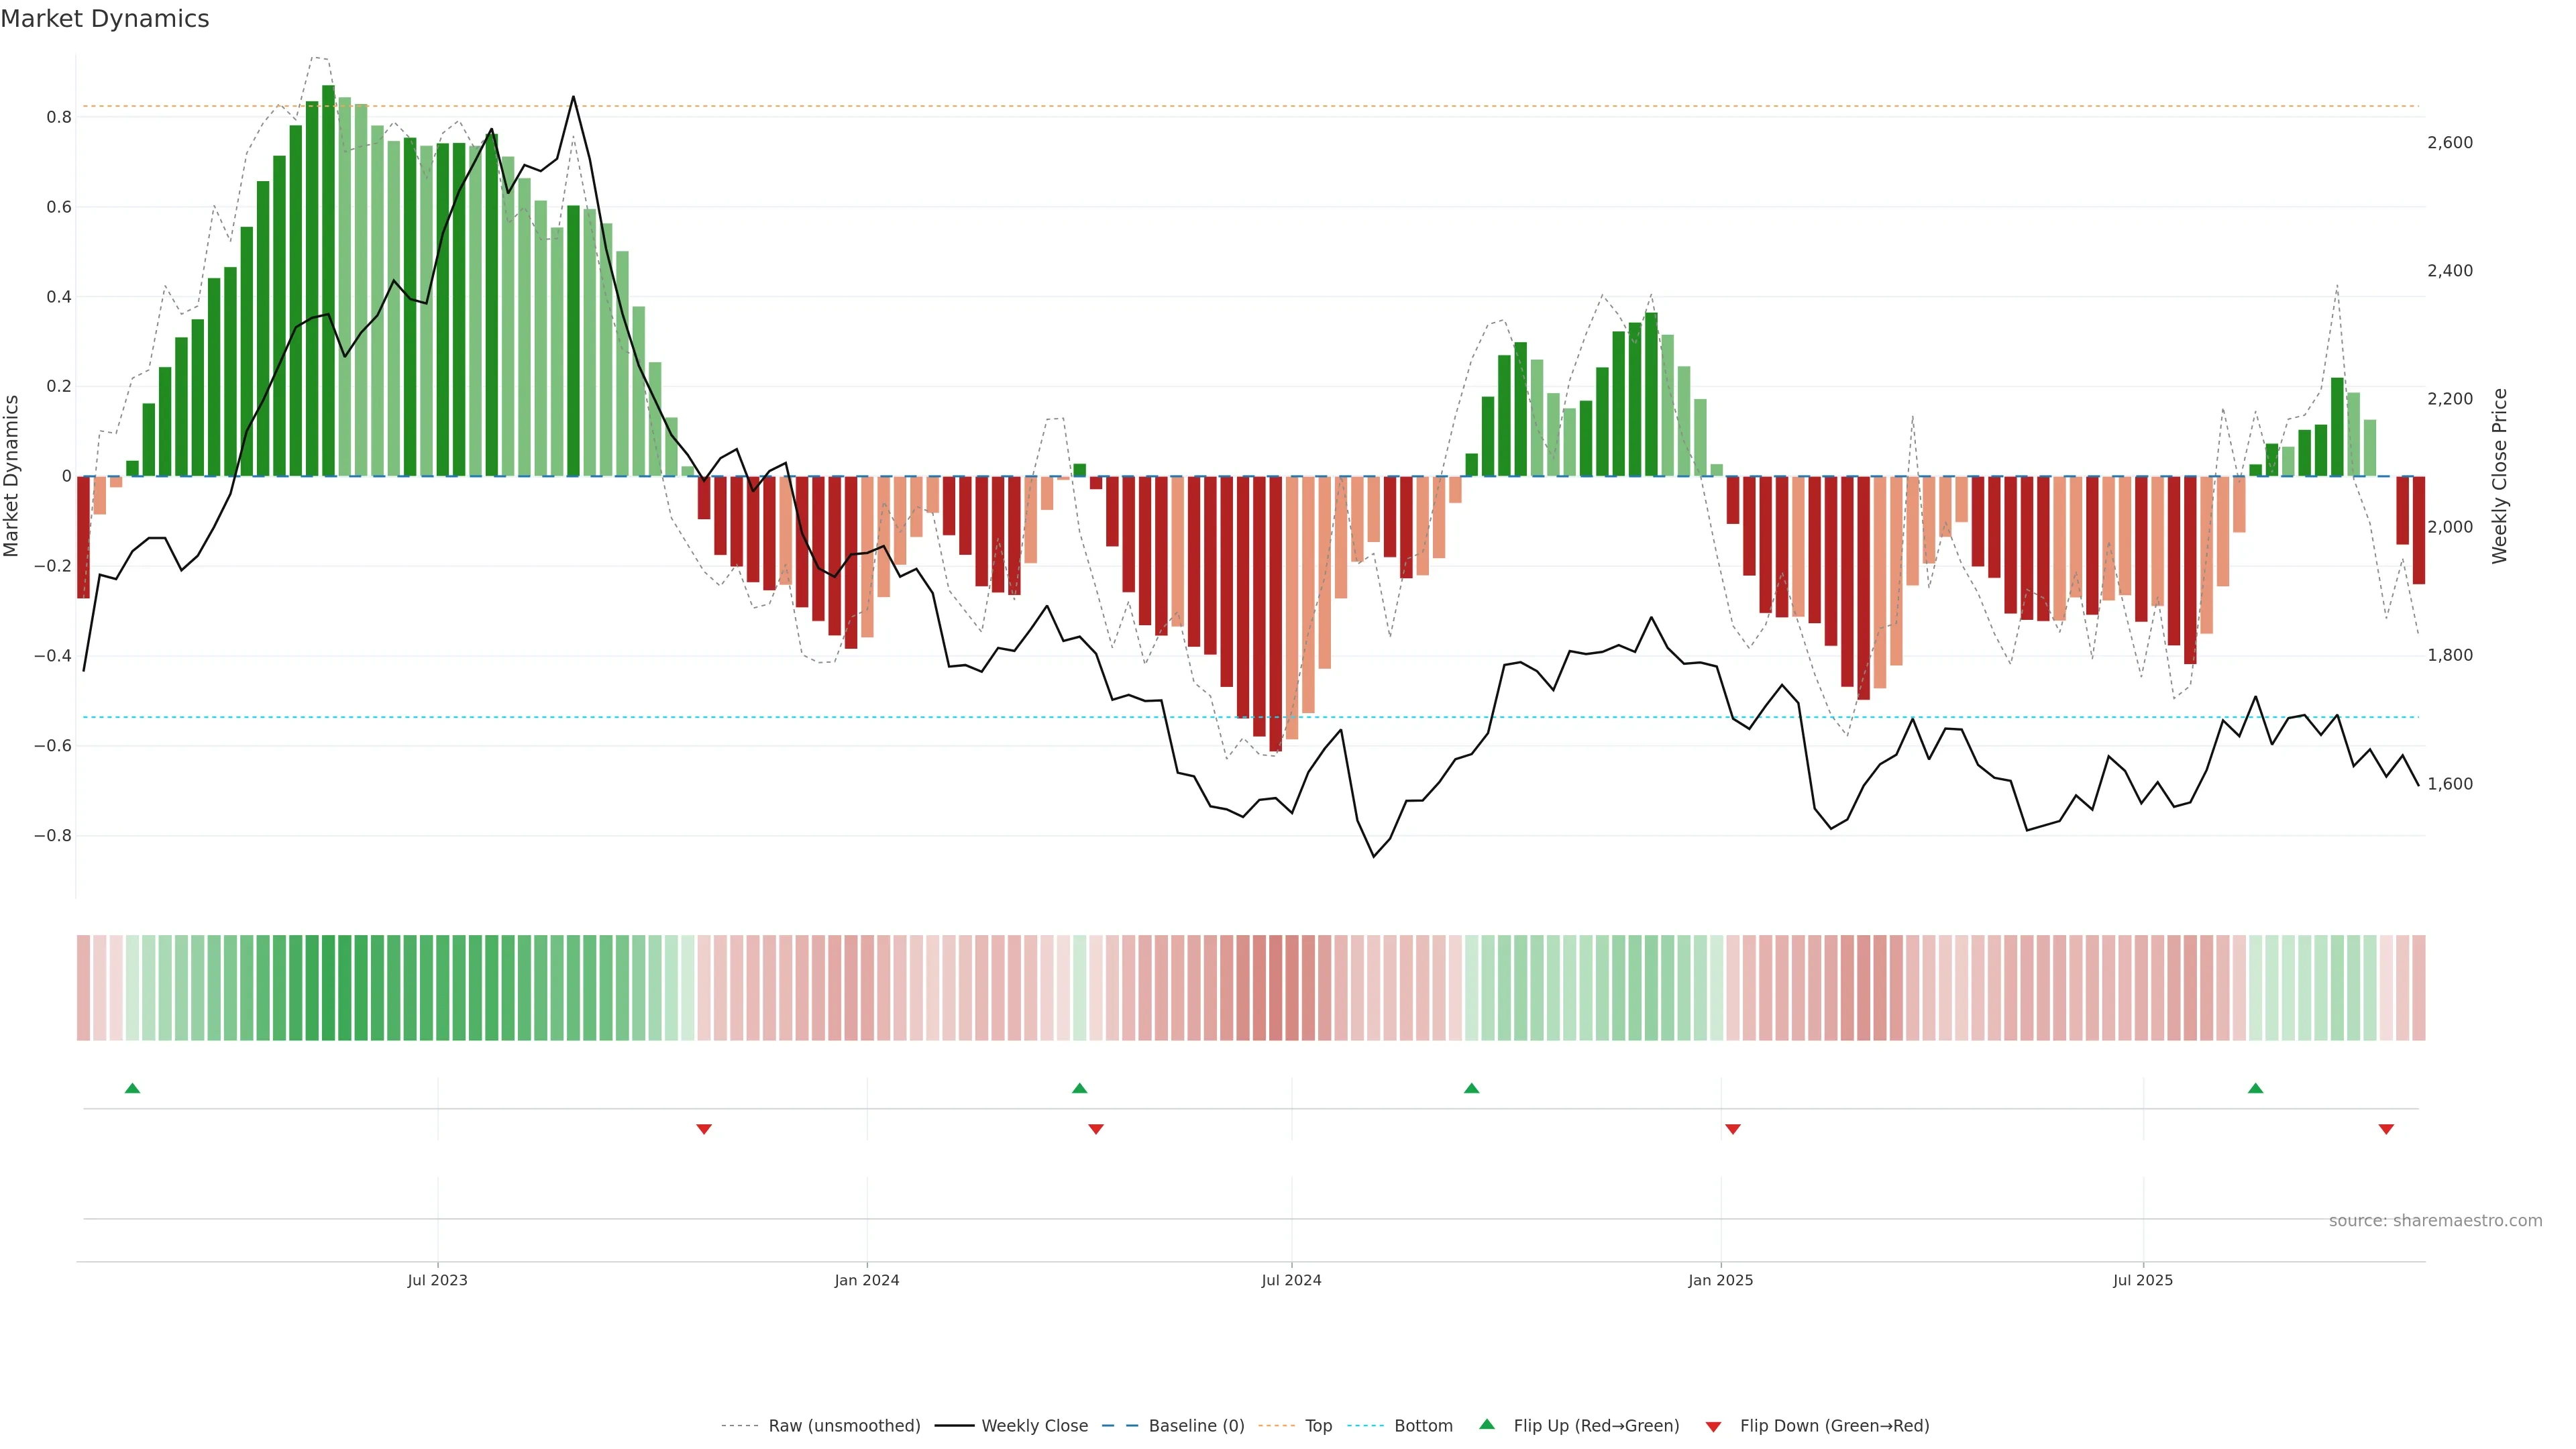Viewport: 2576px width, 1449px height.
Task: Click the Market Dynamics chart title
Action: pyautogui.click(x=105, y=19)
